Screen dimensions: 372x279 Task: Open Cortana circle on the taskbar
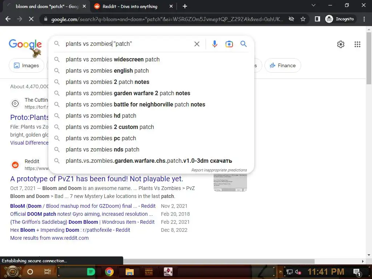click(x=30, y=272)
